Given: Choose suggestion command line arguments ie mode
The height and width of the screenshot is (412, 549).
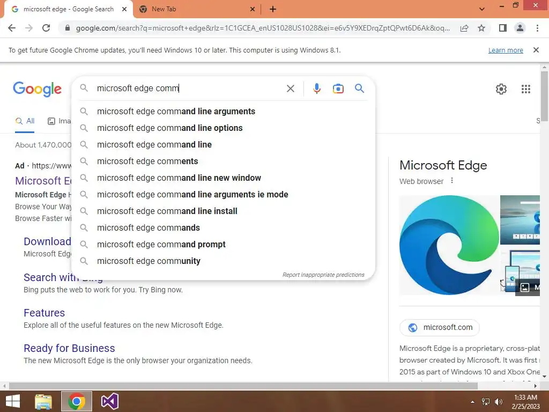Looking at the screenshot, I should [223, 194].
